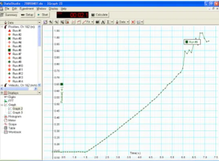
Task: Collapse the Velocity Ch 1&2 tree node
Action: pos(2,85)
